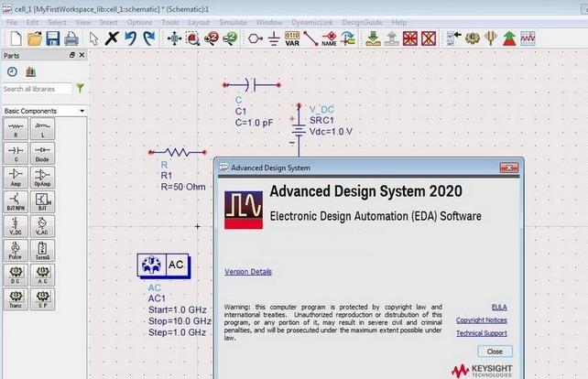Click the Simulate gear icon in toolbar
The width and height of the screenshot is (588, 379).
(x=472, y=38)
